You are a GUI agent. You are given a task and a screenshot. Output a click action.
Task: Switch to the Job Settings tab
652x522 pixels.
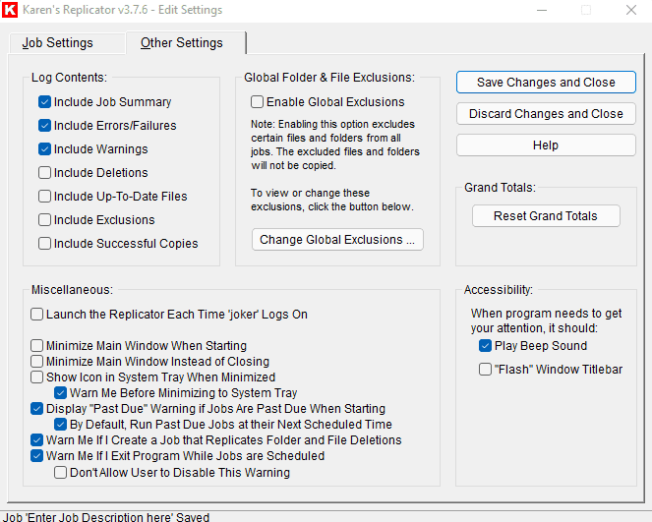point(58,43)
